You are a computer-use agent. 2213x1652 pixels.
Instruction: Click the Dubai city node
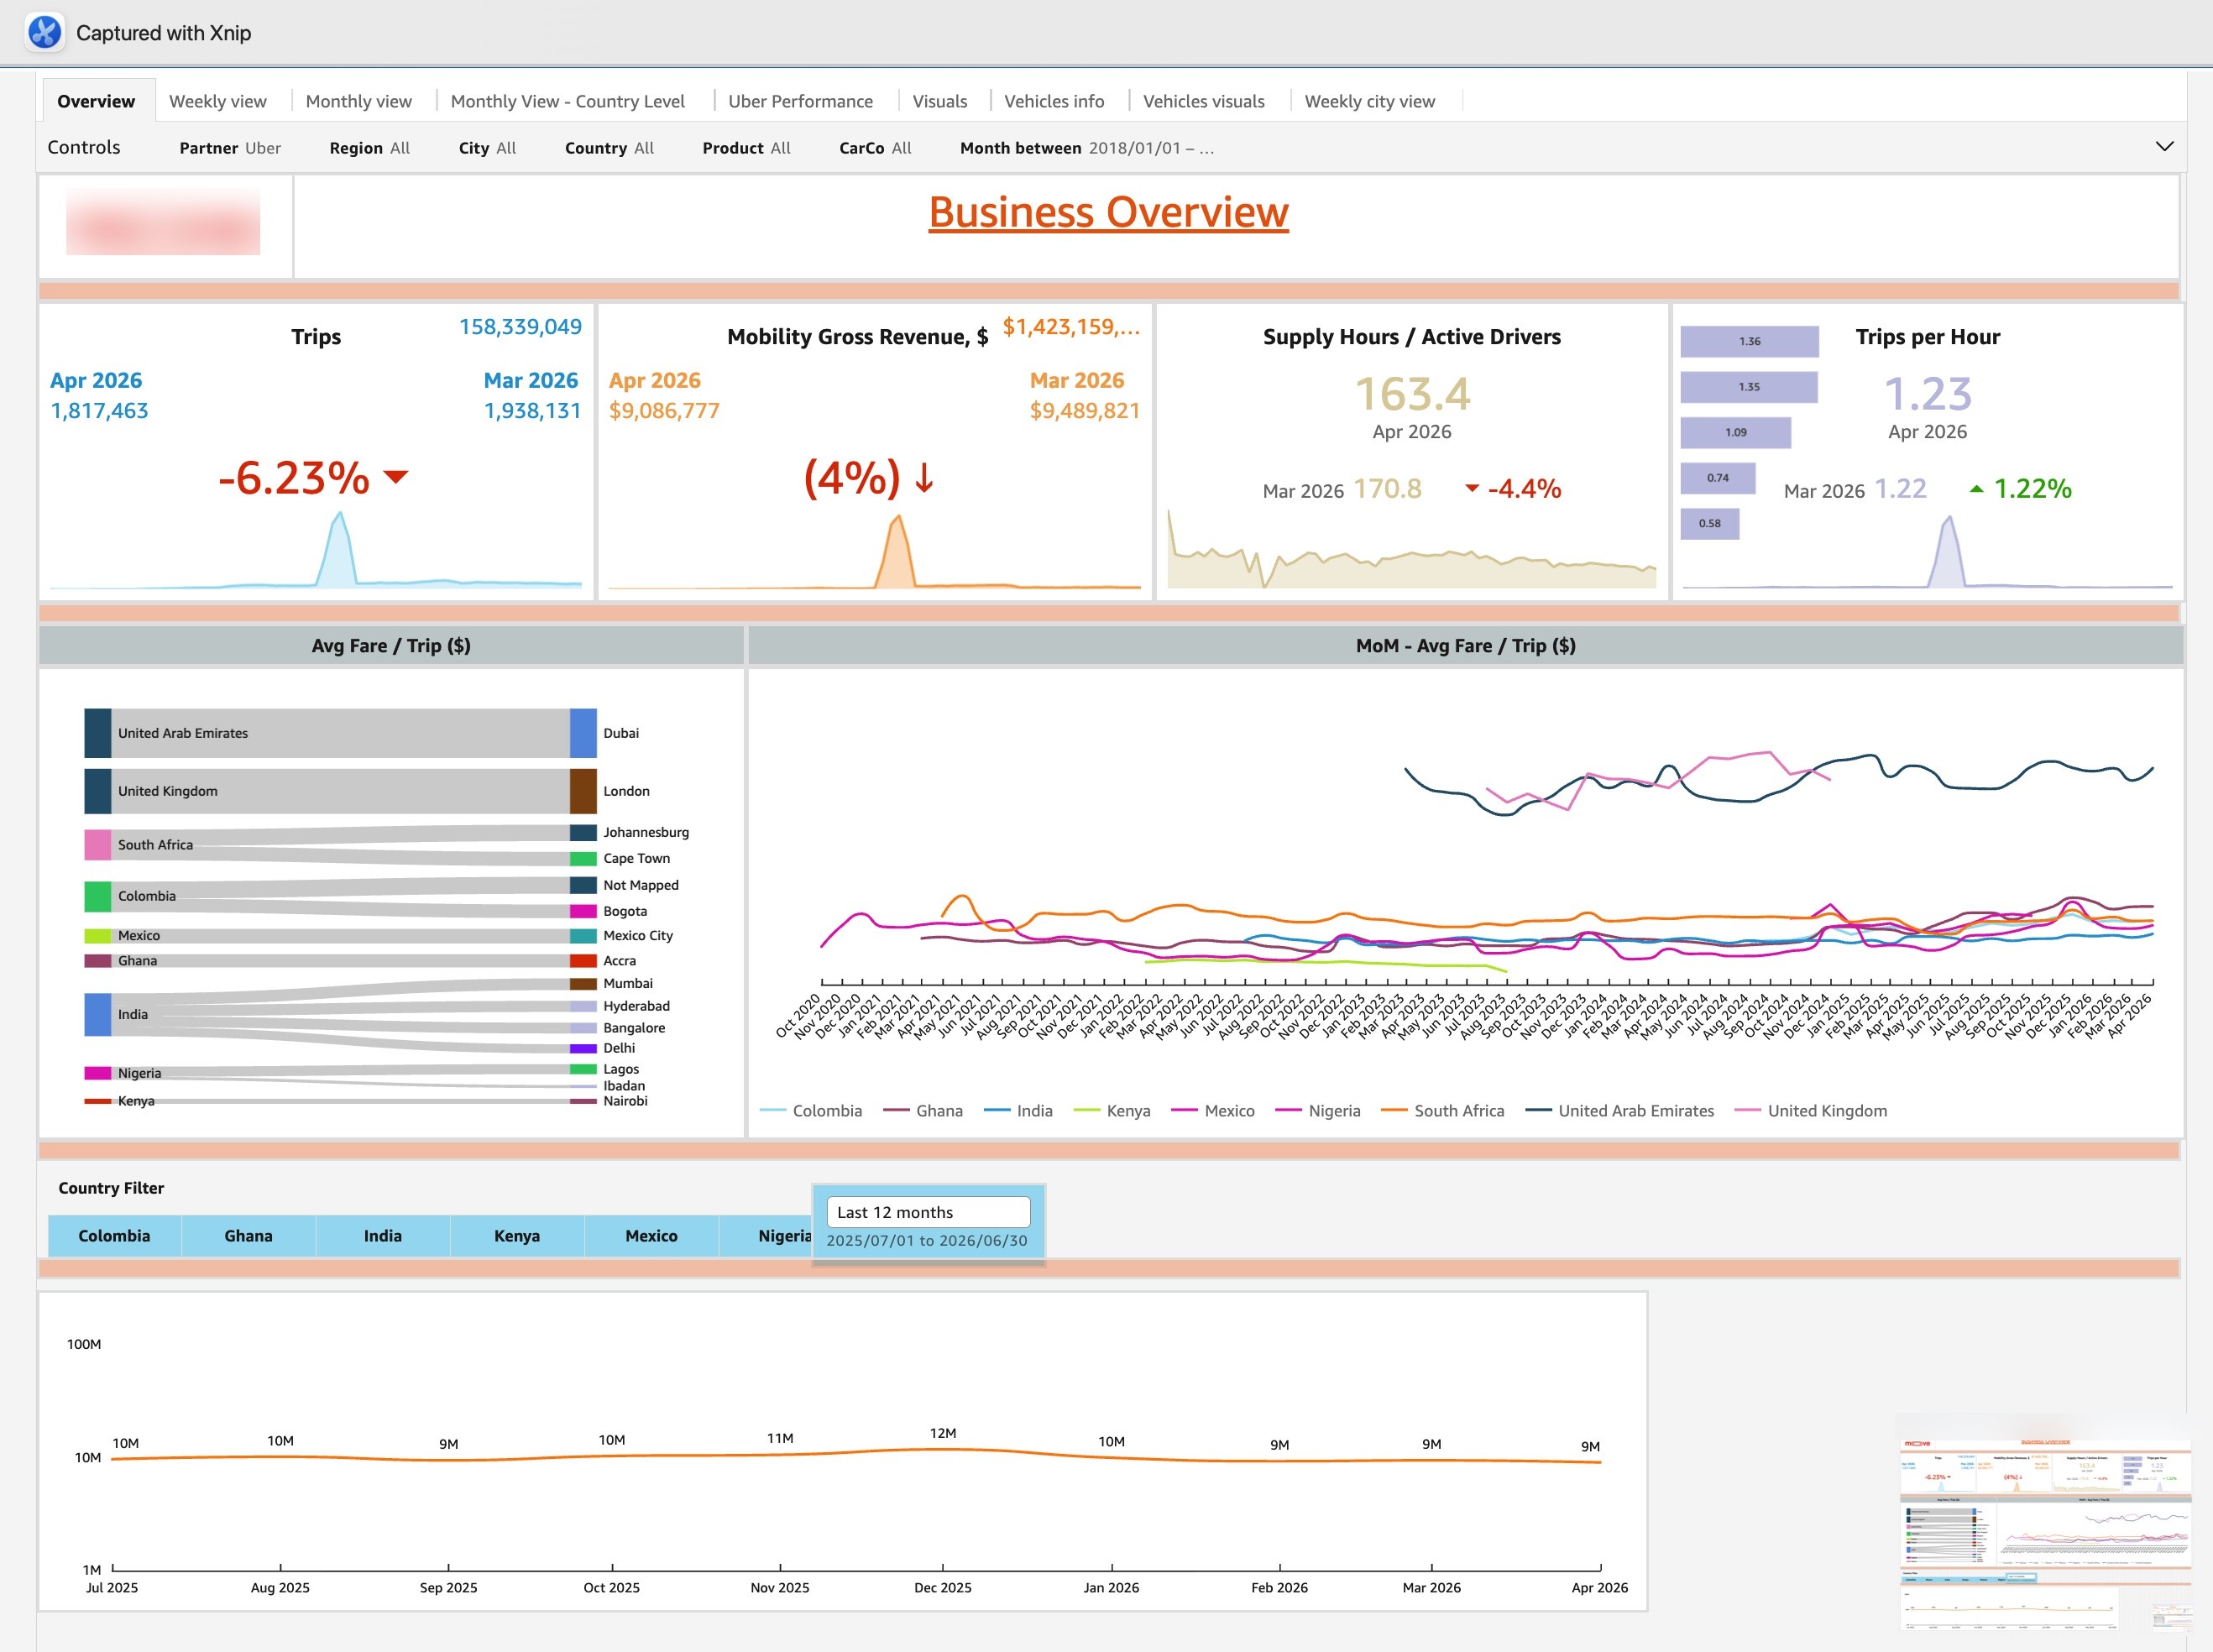(583, 733)
